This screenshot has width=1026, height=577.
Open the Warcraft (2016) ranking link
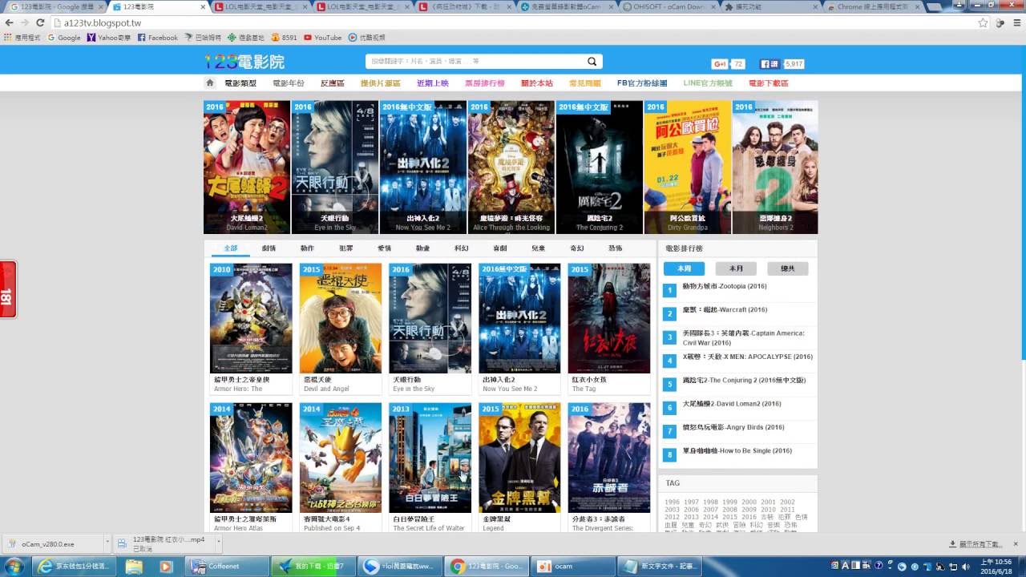725,309
